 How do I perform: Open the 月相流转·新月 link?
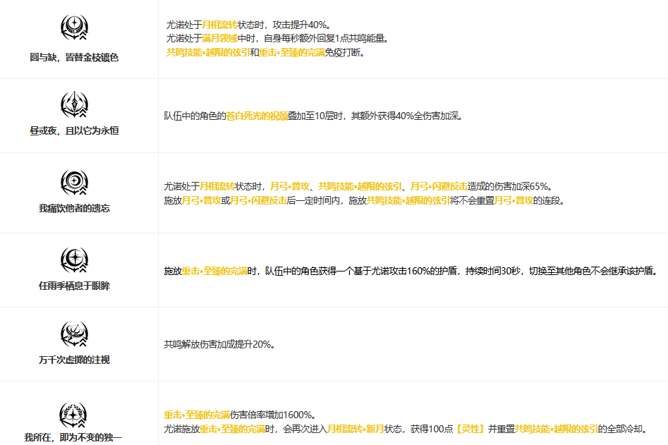356,429
